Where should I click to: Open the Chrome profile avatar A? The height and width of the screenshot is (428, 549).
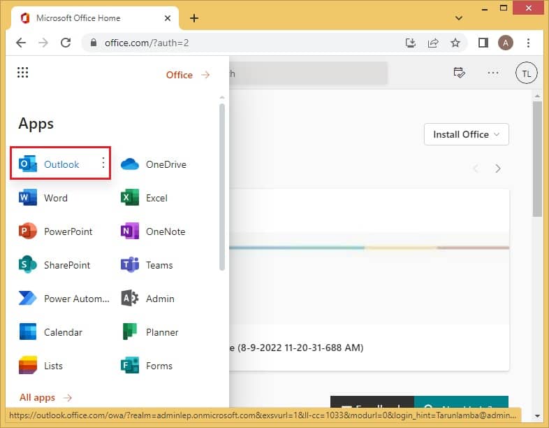pos(505,43)
